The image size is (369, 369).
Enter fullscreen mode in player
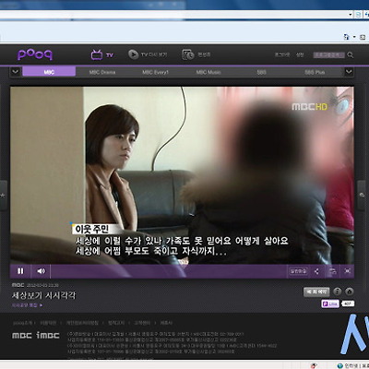(x=348, y=271)
